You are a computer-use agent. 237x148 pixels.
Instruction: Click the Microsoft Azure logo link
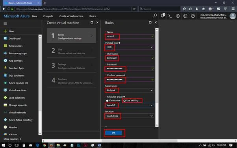pyautogui.click(x=17, y=16)
